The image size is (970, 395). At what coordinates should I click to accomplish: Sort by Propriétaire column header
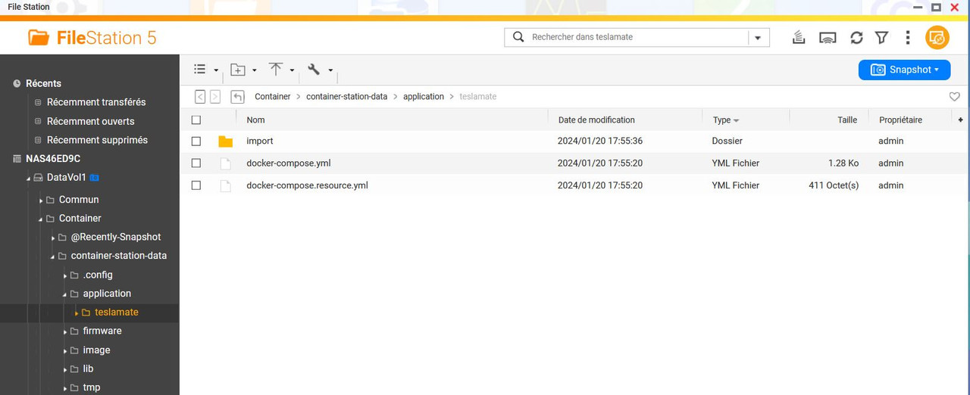(900, 120)
